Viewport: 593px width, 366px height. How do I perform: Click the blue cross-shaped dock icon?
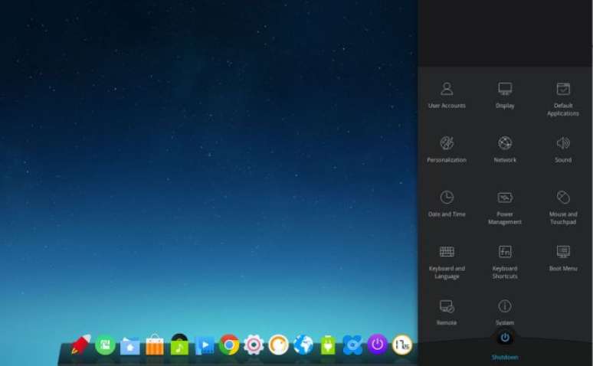(352, 345)
